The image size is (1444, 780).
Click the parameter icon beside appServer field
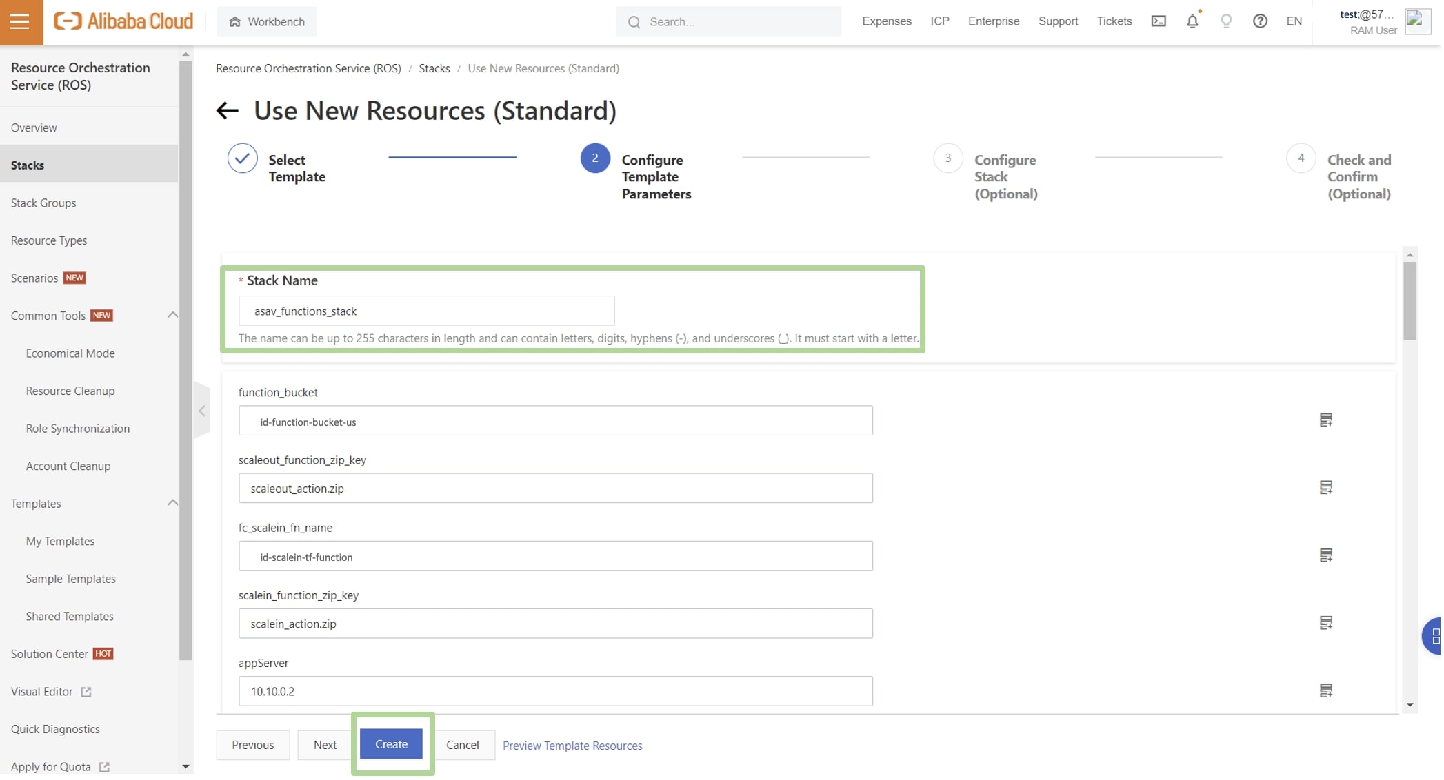[x=1327, y=690]
